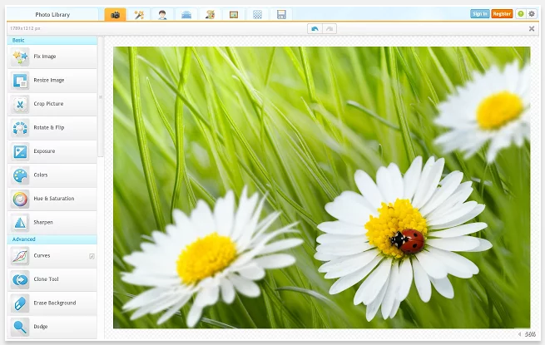Switch to the camera edit tab

point(116,14)
